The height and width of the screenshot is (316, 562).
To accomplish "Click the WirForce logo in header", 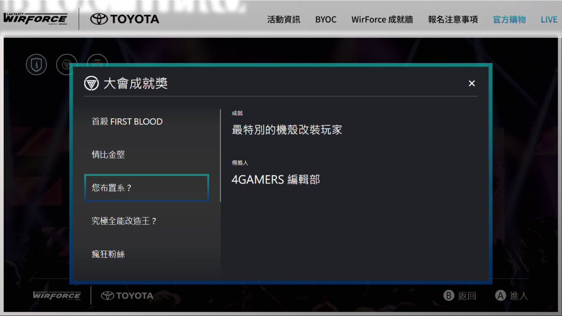I will pos(36,19).
